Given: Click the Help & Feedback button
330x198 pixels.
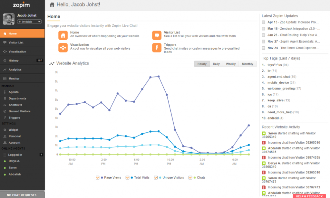Looking at the screenshot, I should [309, 196].
